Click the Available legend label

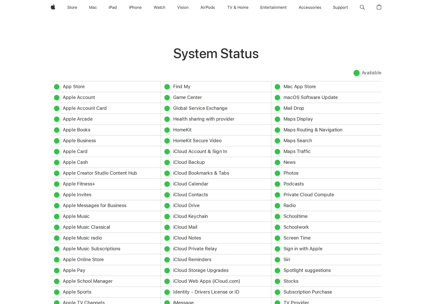pyautogui.click(x=371, y=73)
